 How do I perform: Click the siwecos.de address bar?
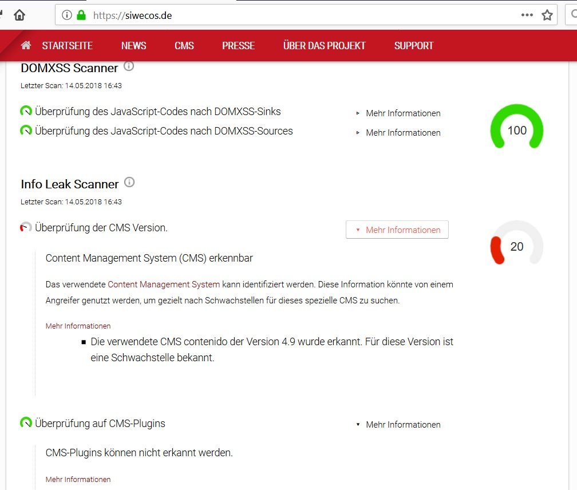286,15
